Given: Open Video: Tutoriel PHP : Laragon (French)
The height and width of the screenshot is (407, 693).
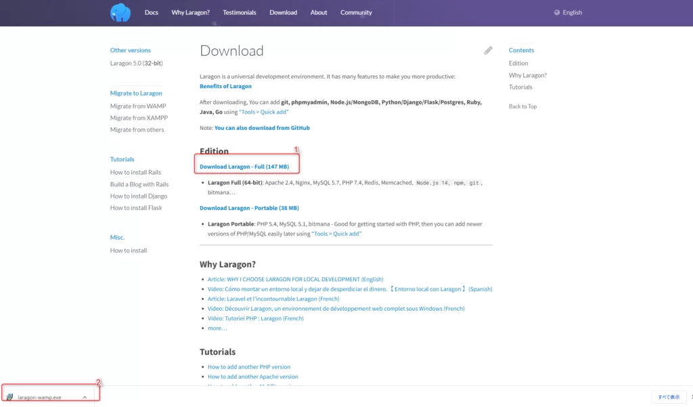Looking at the screenshot, I should (255, 318).
